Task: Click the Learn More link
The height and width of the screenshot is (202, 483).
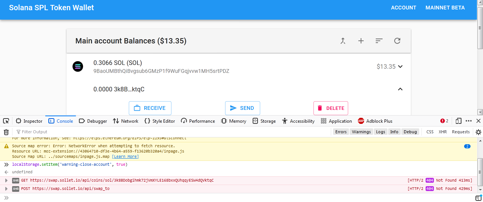Action: click(x=125, y=157)
